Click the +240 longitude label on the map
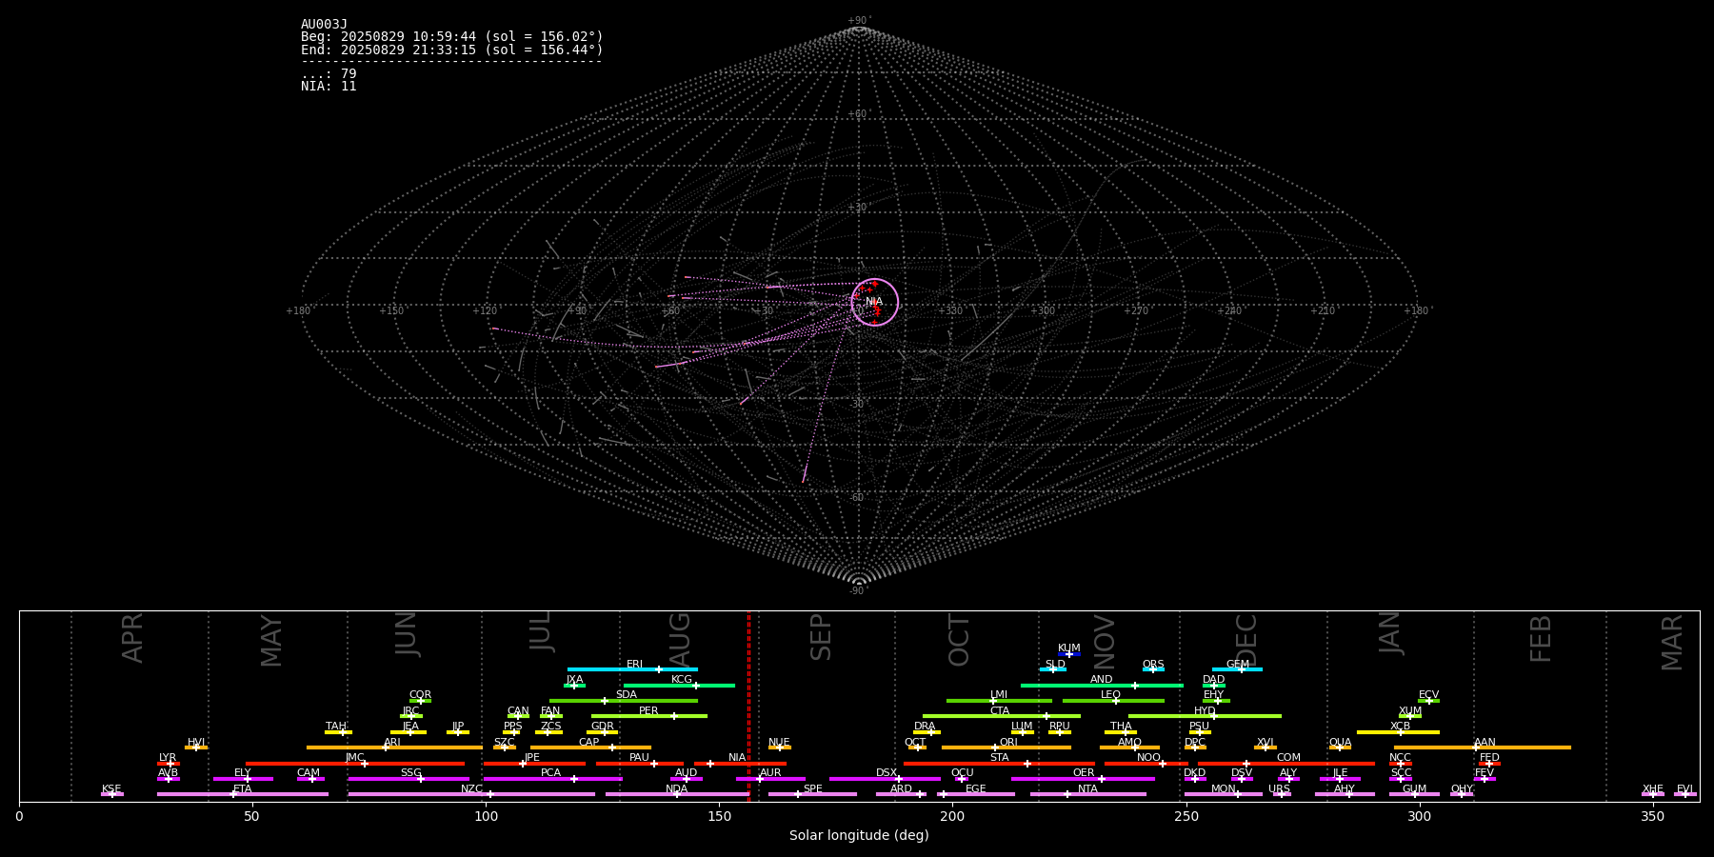The width and height of the screenshot is (1714, 857). [1229, 310]
